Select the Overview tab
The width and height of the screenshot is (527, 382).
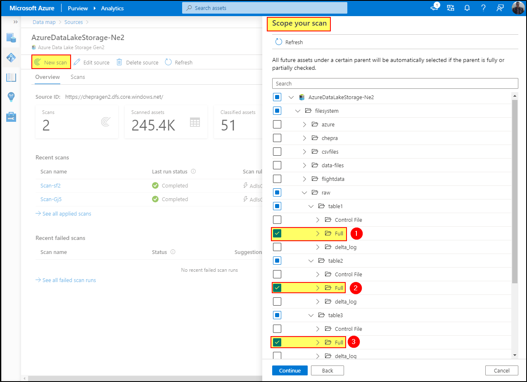coord(47,76)
